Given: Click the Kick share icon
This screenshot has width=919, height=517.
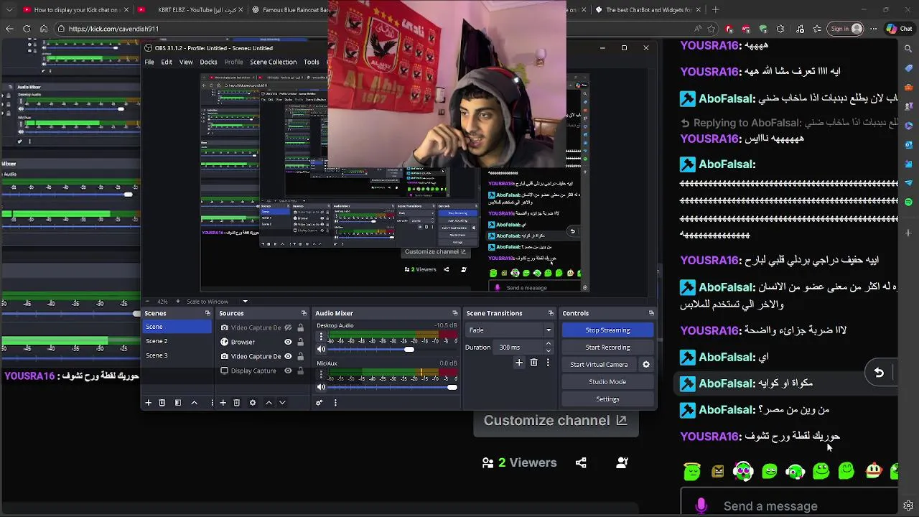Looking at the screenshot, I should click(581, 463).
